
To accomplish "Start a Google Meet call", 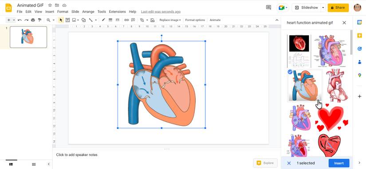I will [283, 8].
